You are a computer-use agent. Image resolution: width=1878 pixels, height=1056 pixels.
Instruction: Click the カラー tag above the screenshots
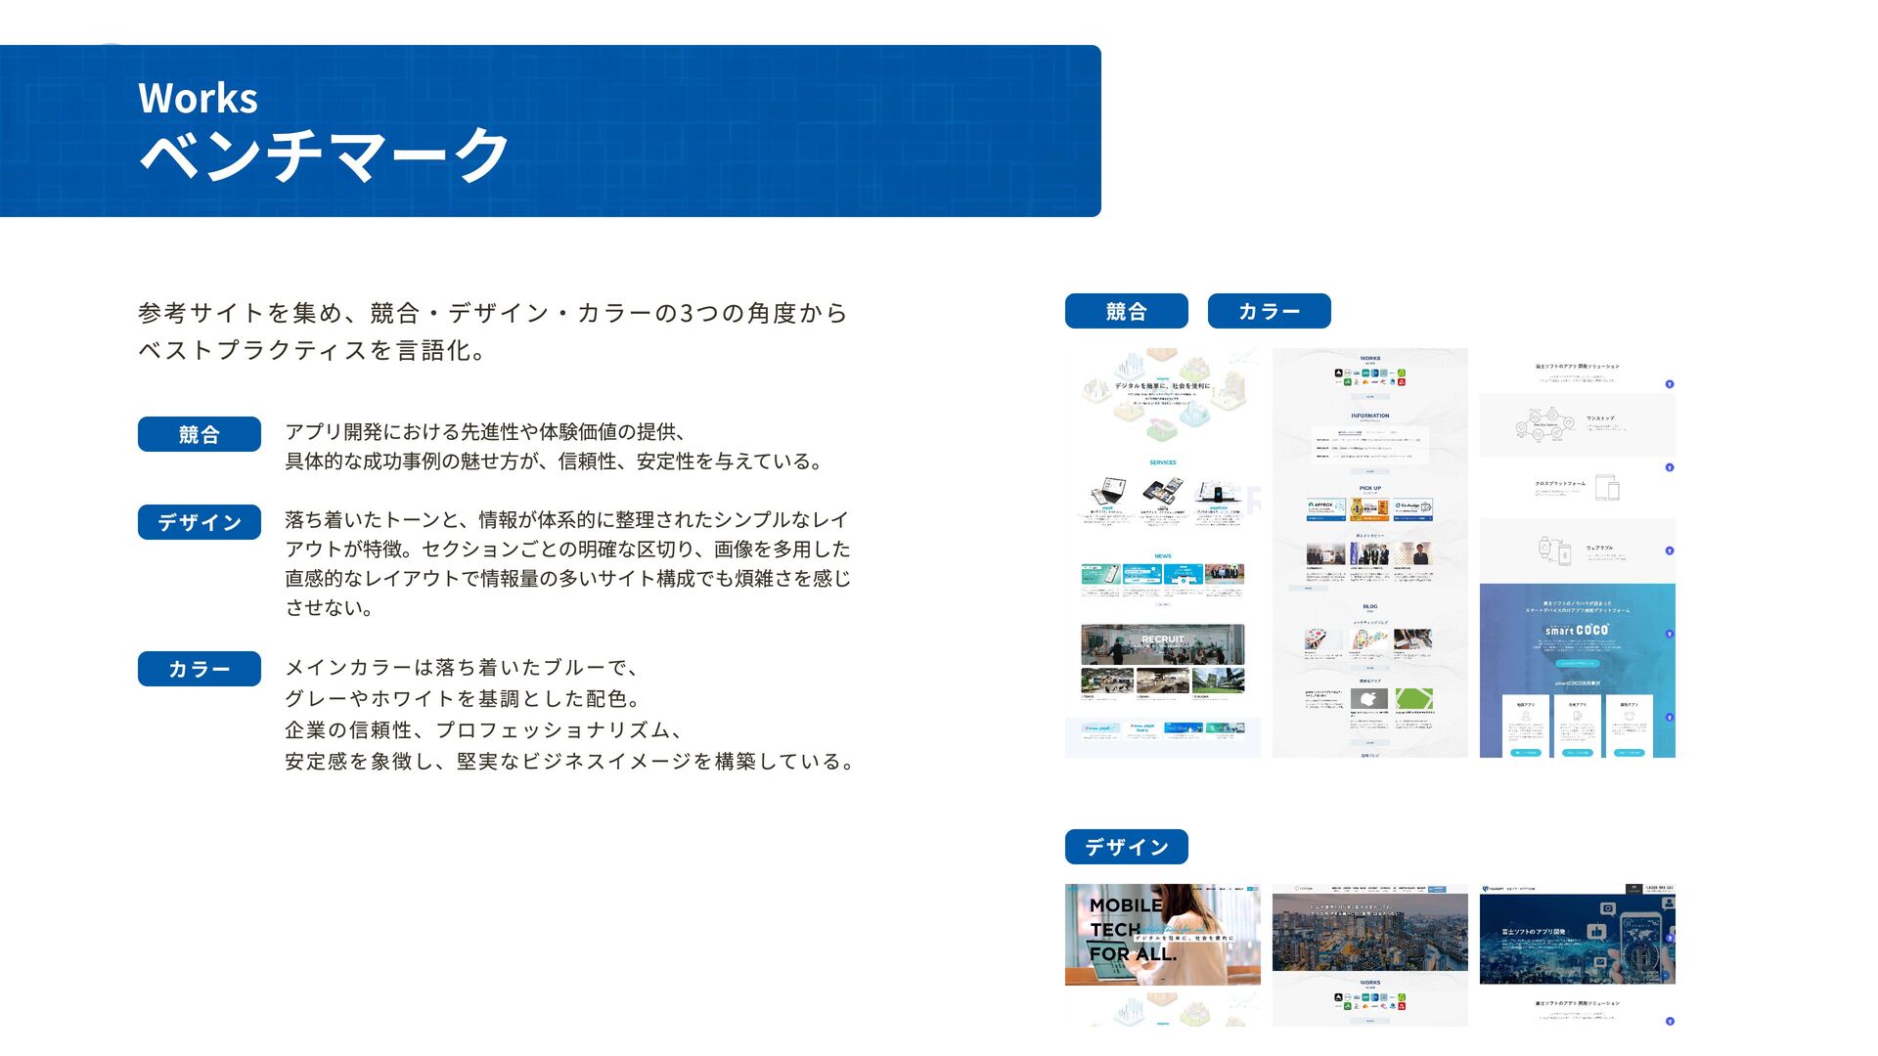[1269, 311]
